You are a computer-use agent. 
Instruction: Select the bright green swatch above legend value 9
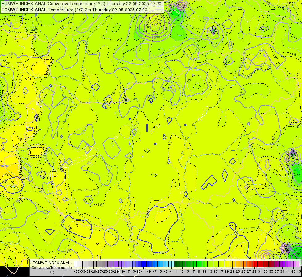click(198, 264)
